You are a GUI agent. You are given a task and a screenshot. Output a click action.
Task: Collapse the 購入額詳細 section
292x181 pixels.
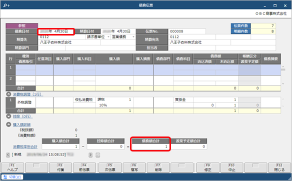(x=8, y=124)
